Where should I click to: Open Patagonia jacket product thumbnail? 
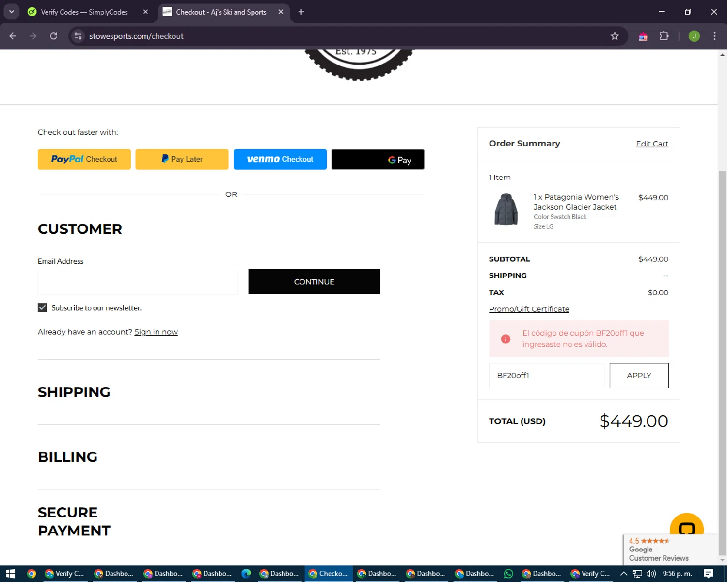pyautogui.click(x=506, y=209)
